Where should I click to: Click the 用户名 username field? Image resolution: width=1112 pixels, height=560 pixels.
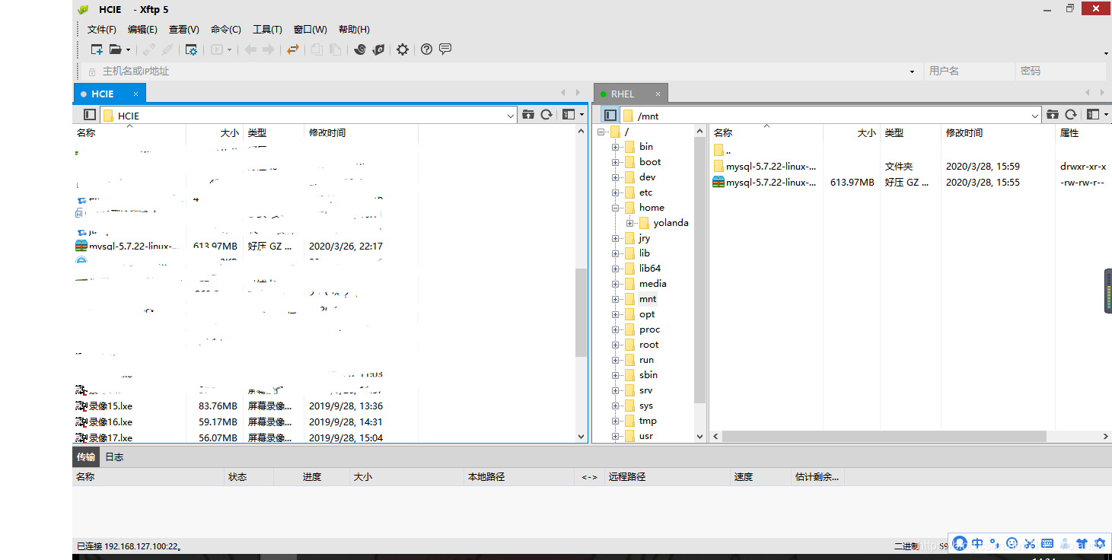point(968,71)
